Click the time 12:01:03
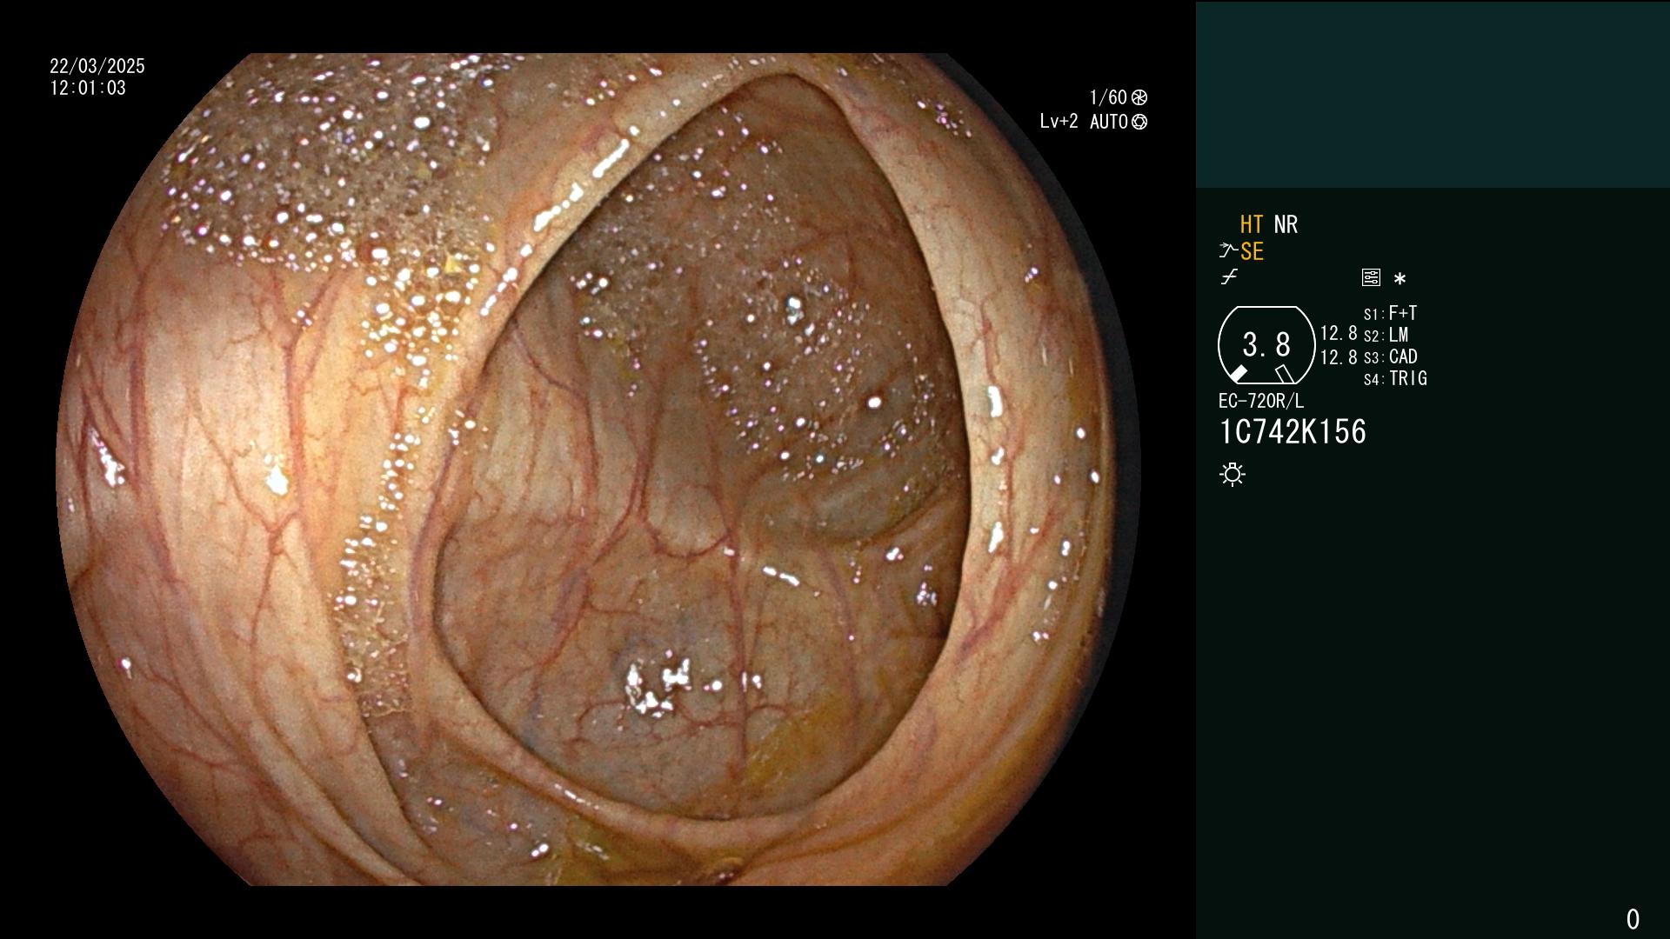 [x=88, y=88]
